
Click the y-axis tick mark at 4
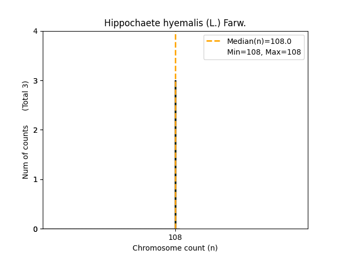click(x=42, y=31)
